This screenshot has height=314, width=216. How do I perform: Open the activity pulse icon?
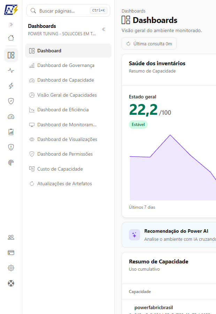11,70
